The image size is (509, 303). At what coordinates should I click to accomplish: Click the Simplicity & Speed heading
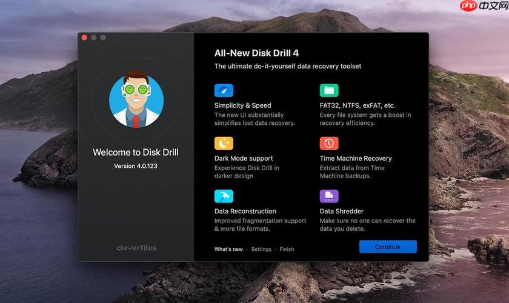point(242,105)
